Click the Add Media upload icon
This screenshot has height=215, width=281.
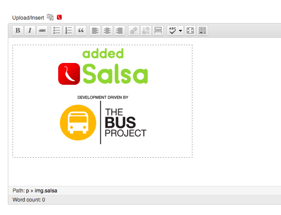click(50, 17)
